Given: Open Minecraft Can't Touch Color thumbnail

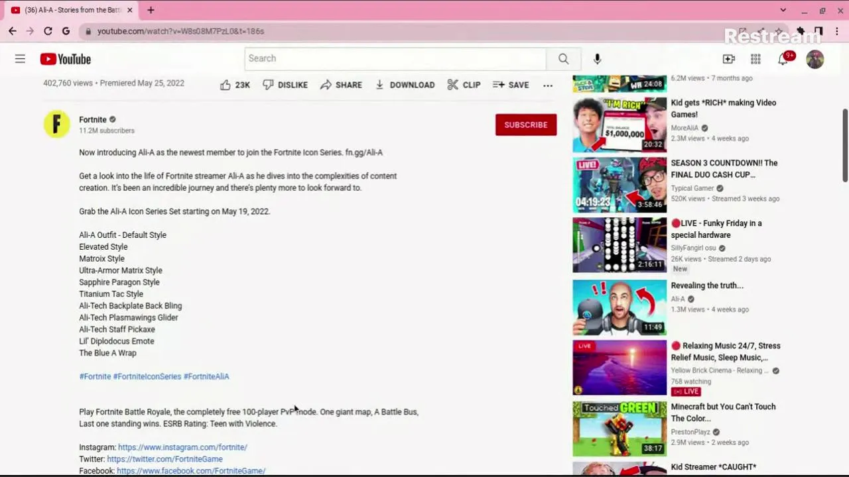Looking at the screenshot, I should [620, 428].
